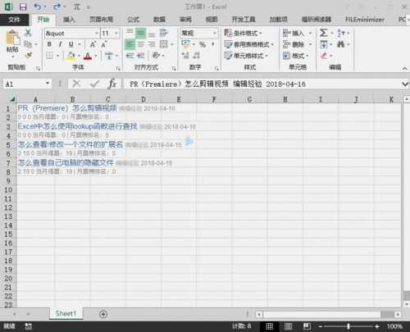The image size is (410, 332).
Task: Expand the formula bar chevron
Action: [x=405, y=84]
